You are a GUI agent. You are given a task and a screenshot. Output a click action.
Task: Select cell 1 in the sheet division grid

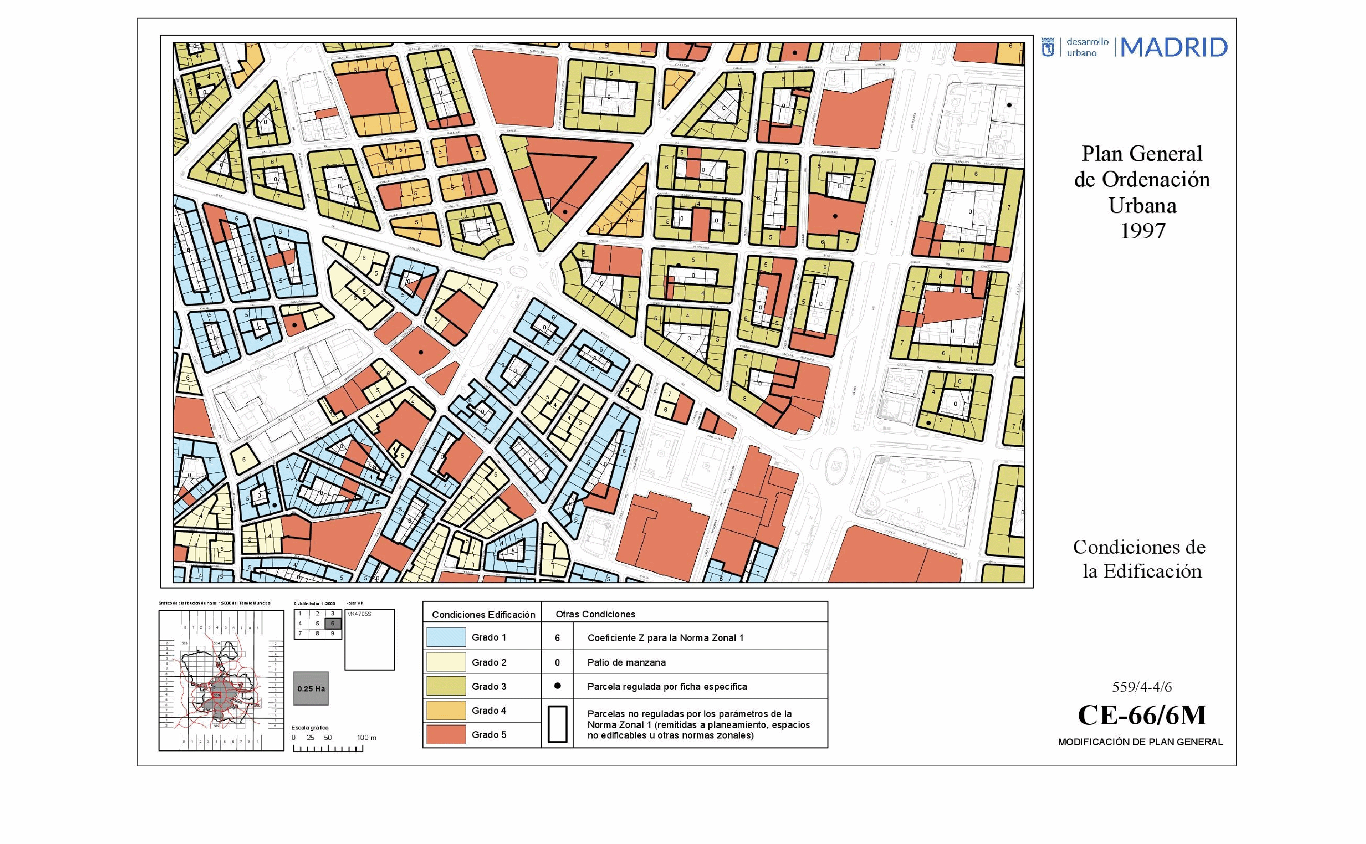(300, 614)
